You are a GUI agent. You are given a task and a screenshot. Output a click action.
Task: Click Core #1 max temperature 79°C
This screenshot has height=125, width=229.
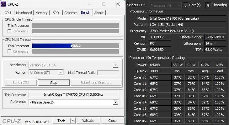pyautogui.click(x=191, y=84)
